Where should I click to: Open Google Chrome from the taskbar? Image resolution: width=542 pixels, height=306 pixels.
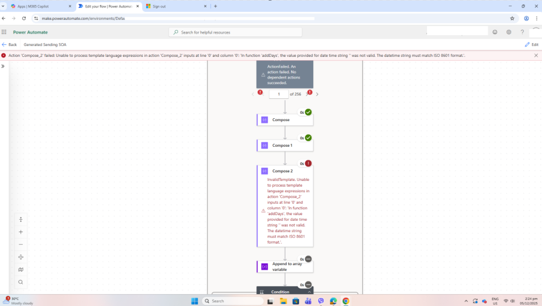(346, 301)
